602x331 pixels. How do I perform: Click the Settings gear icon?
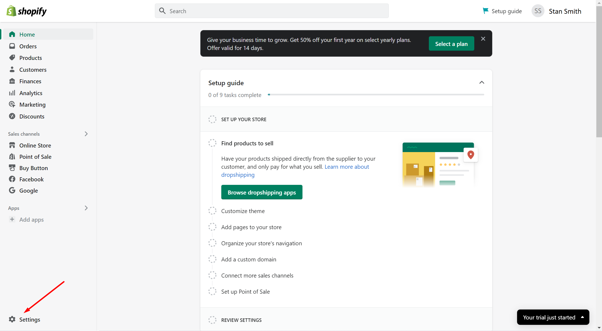coord(12,319)
